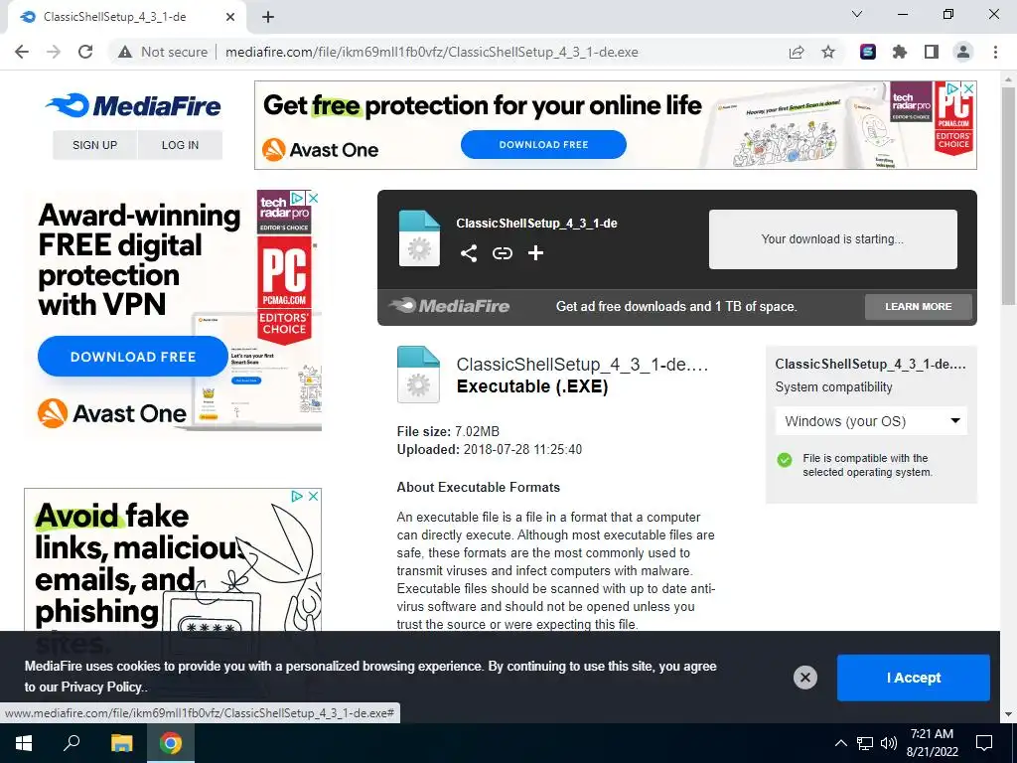1017x763 pixels.
Task: Reload the current page
Action: pyautogui.click(x=85, y=52)
